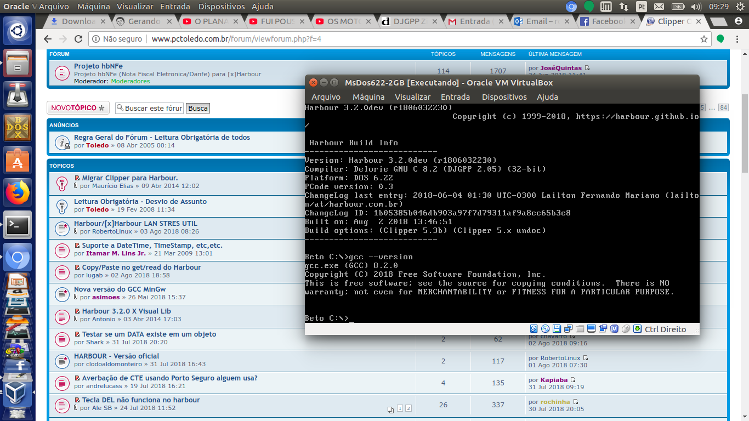Open Firefox from the dock

pyautogui.click(x=19, y=192)
